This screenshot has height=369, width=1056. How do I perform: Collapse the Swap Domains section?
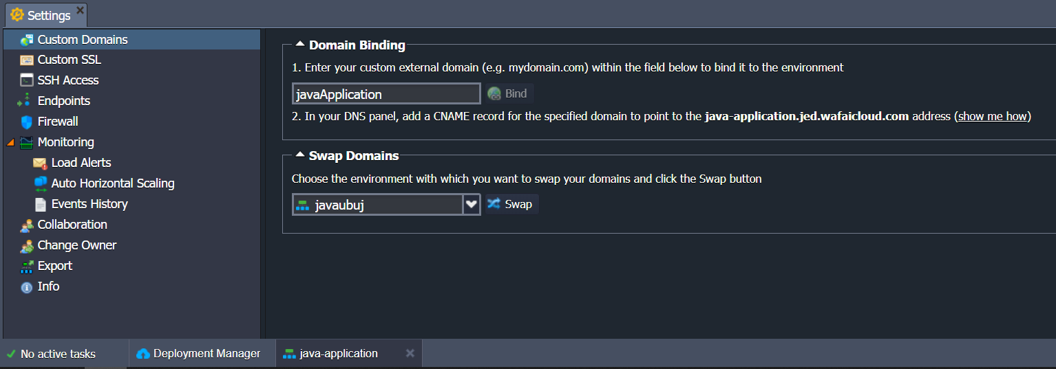click(300, 155)
